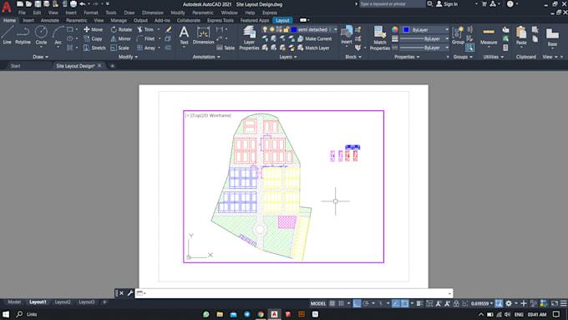Open the lineweight ByLayer dropdown
Screen dimensions: 568x320
click(x=424, y=38)
